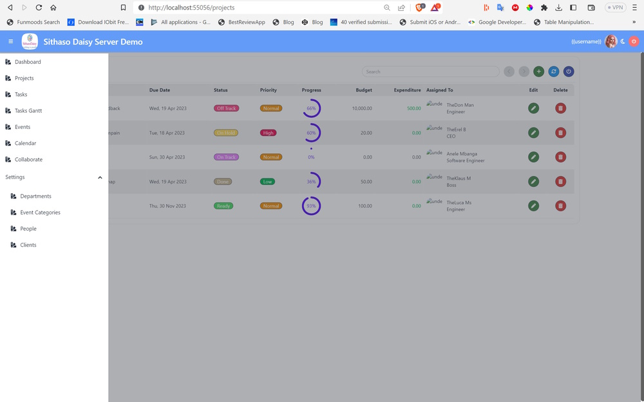Click the red power icon in the top-right of the app header
The width and height of the screenshot is (644, 402).
pyautogui.click(x=634, y=41)
